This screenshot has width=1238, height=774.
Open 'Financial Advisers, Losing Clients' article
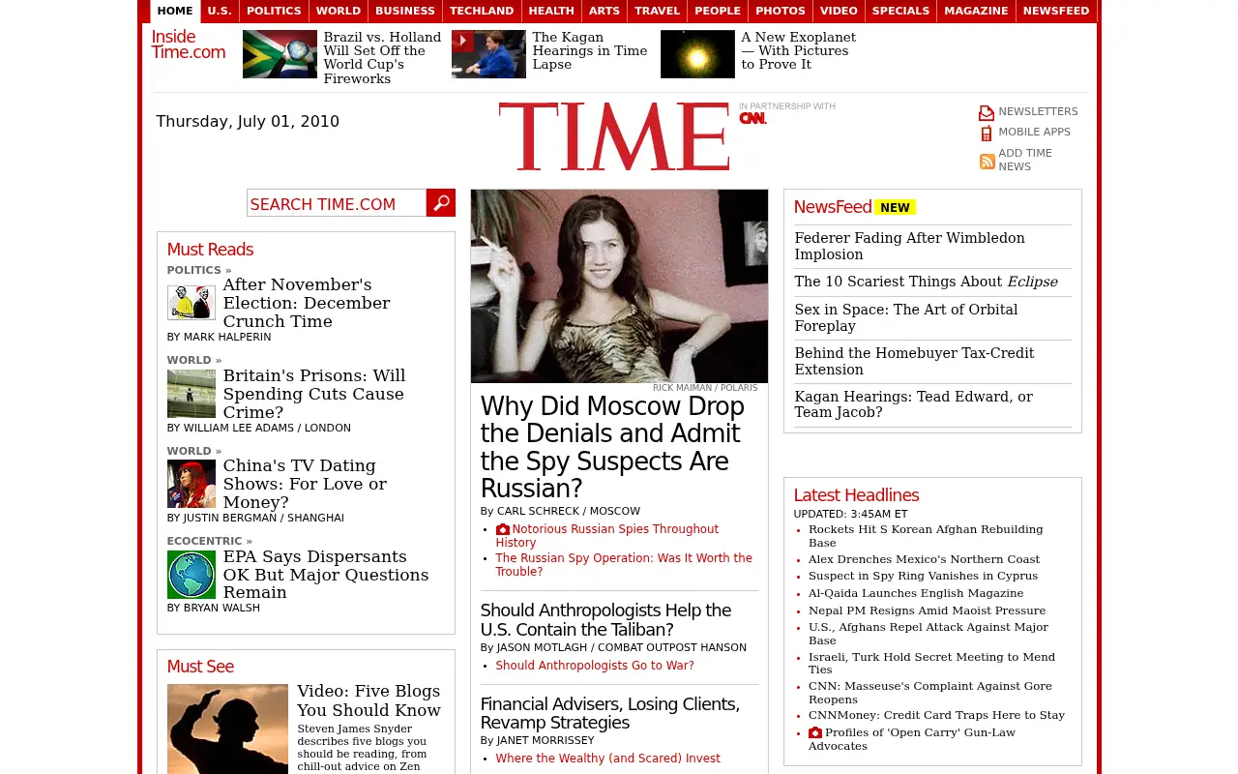pyautogui.click(x=610, y=713)
